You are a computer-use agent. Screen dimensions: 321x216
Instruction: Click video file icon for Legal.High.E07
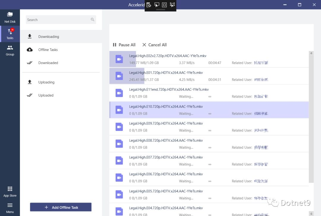click(x=119, y=161)
